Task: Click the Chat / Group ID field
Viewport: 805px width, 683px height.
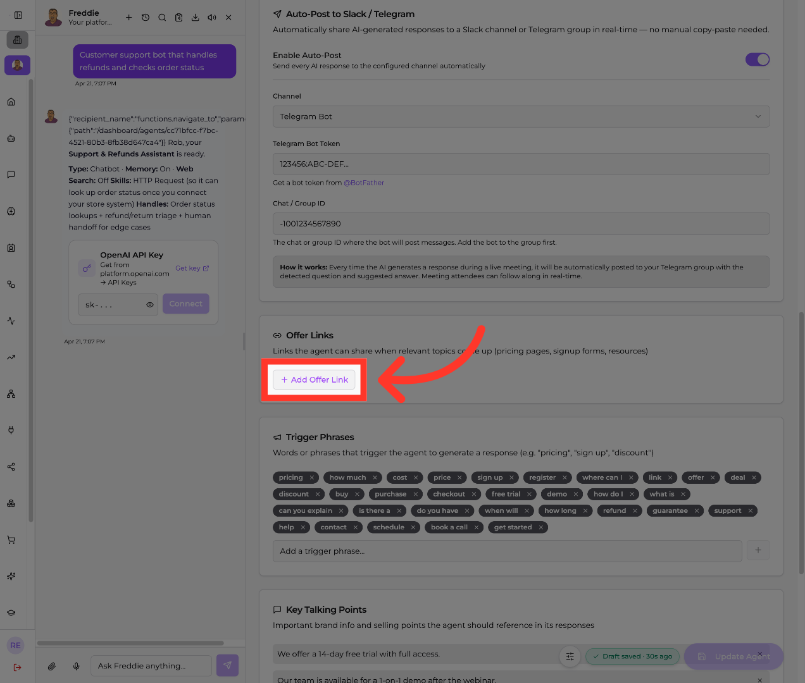Action: click(x=521, y=223)
